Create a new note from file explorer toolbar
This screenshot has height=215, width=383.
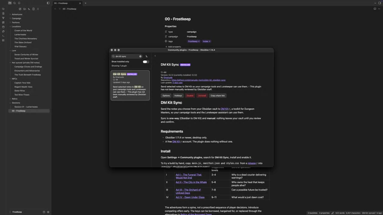pyautogui.click(x=20, y=9)
